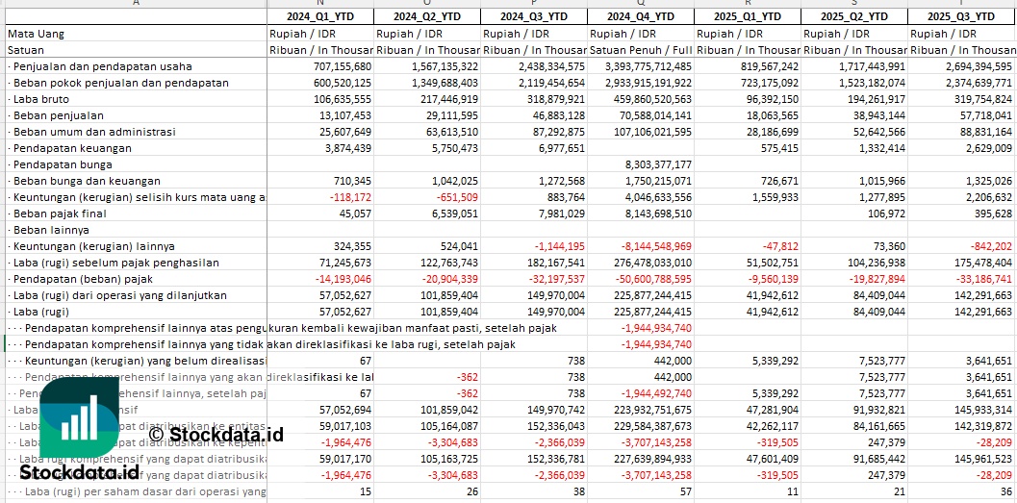Select the 2024_Q1_YTD column header cell
This screenshot has width=1017, height=503.
tap(320, 17)
